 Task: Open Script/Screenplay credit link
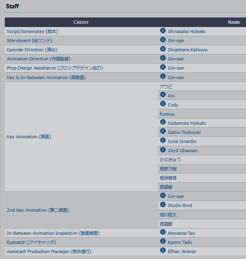(x=32, y=31)
